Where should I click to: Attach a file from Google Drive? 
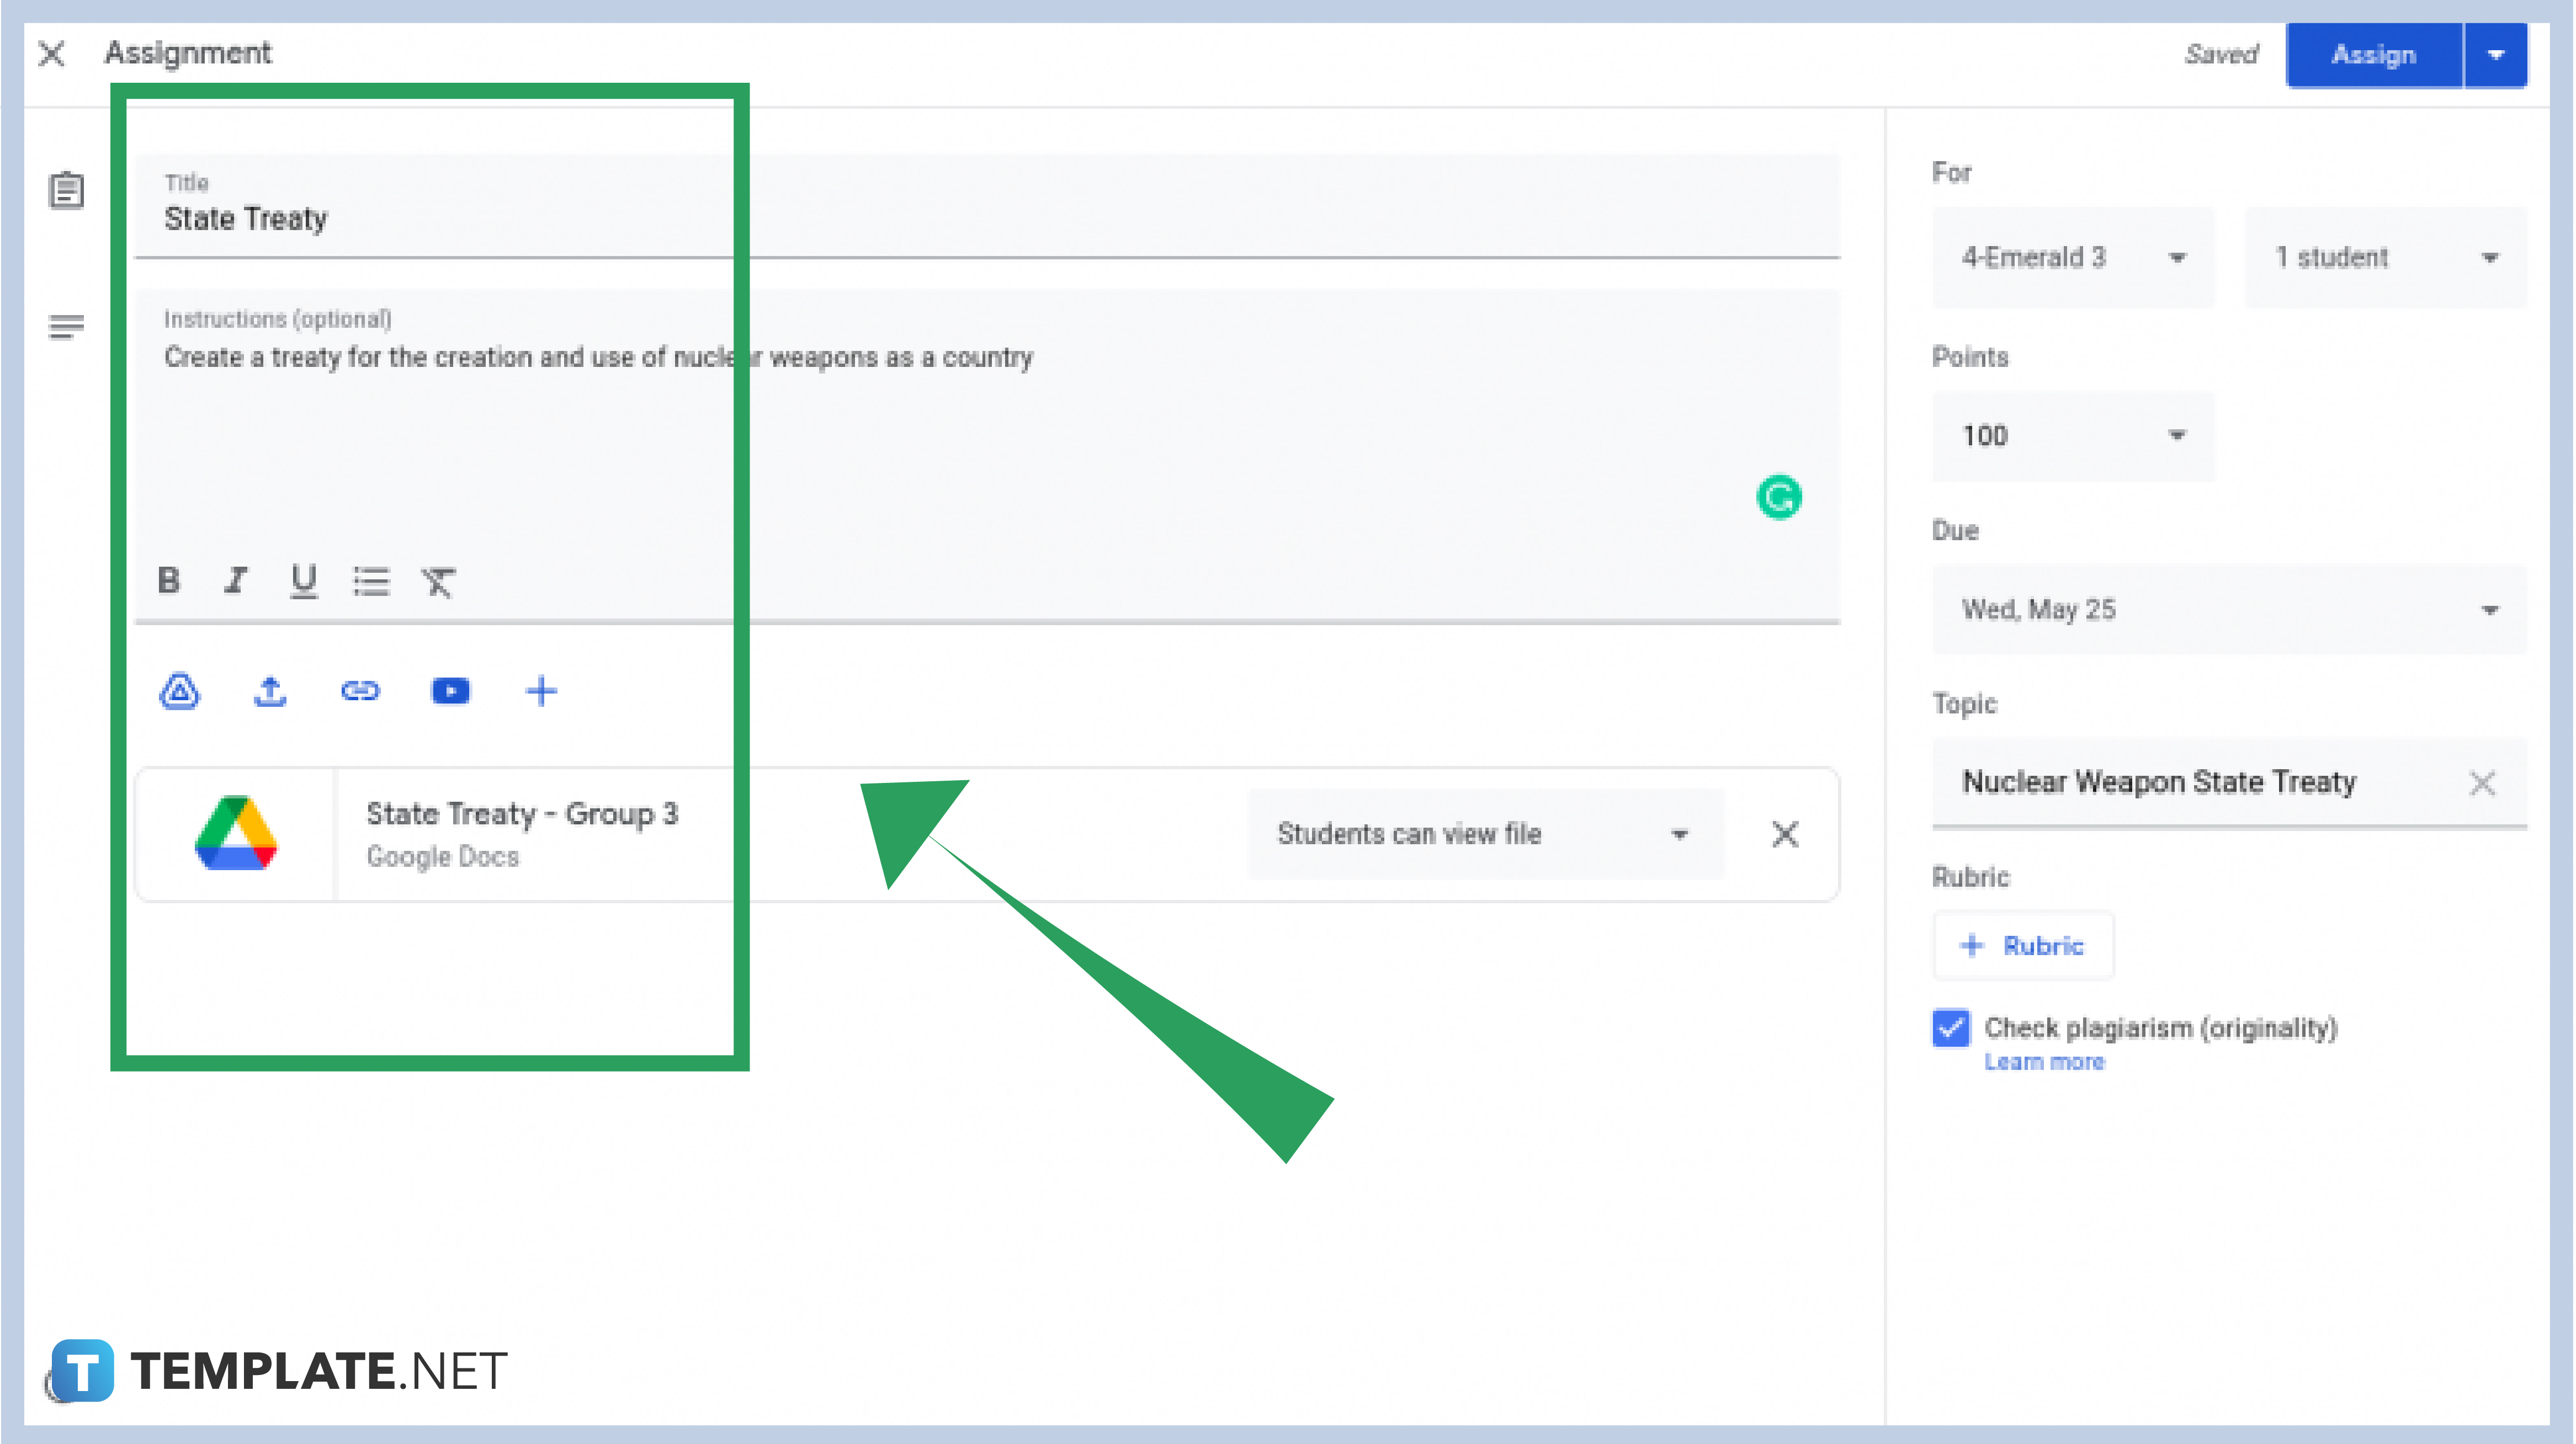(179, 690)
